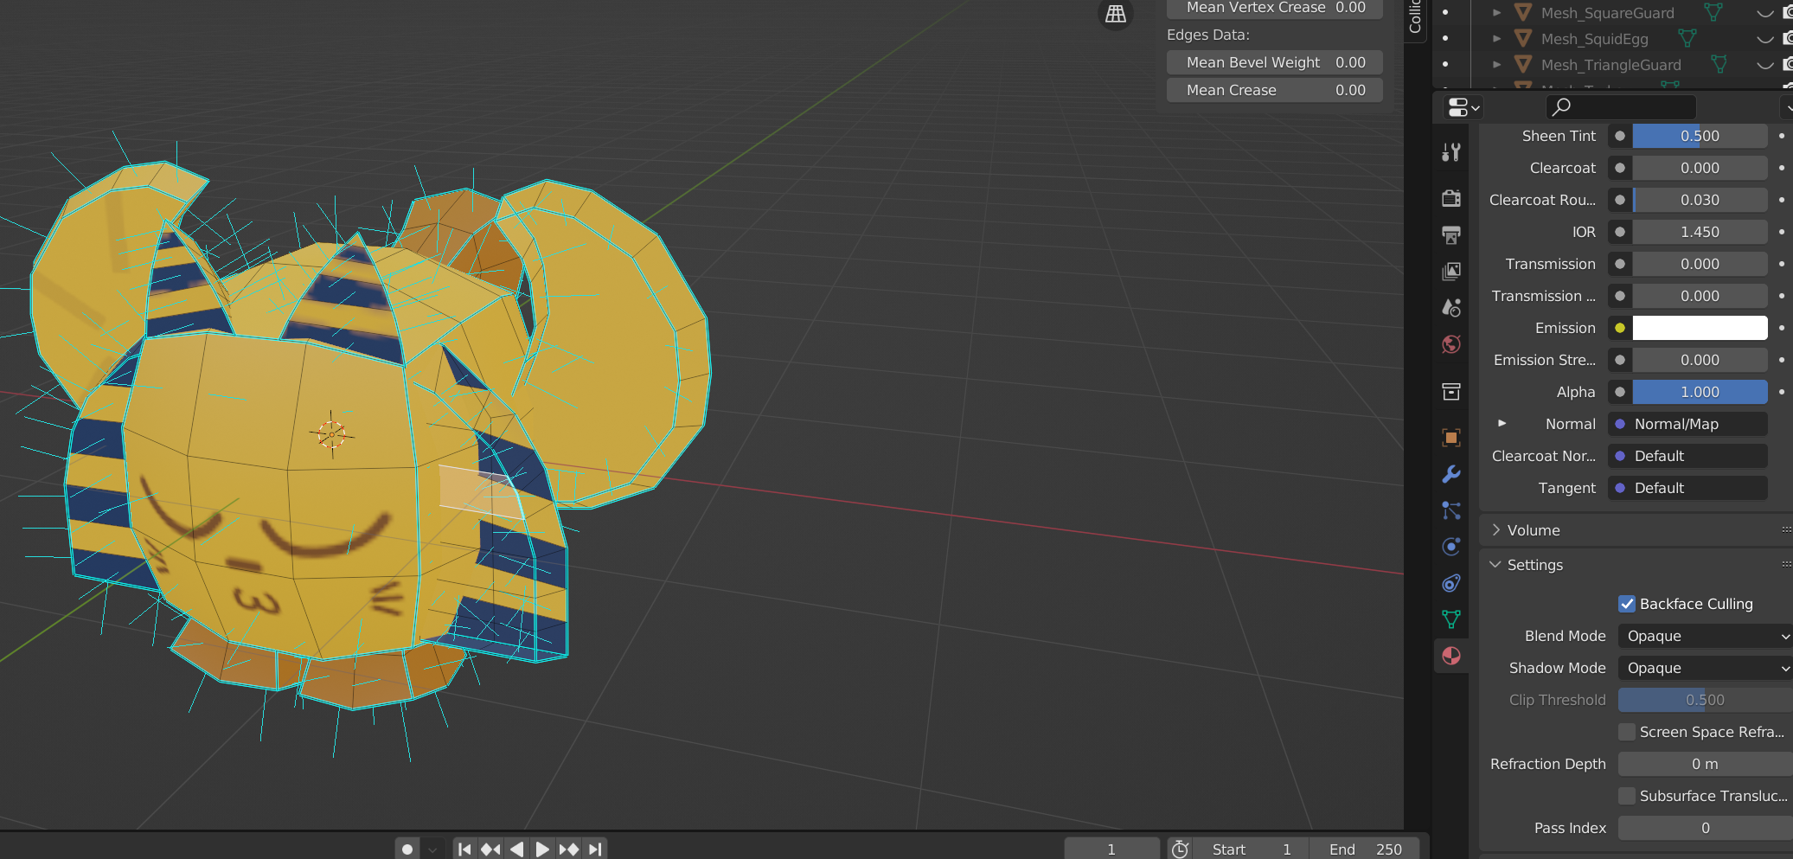Click the Mean Crease value field
The height and width of the screenshot is (859, 1793).
coord(1275,90)
